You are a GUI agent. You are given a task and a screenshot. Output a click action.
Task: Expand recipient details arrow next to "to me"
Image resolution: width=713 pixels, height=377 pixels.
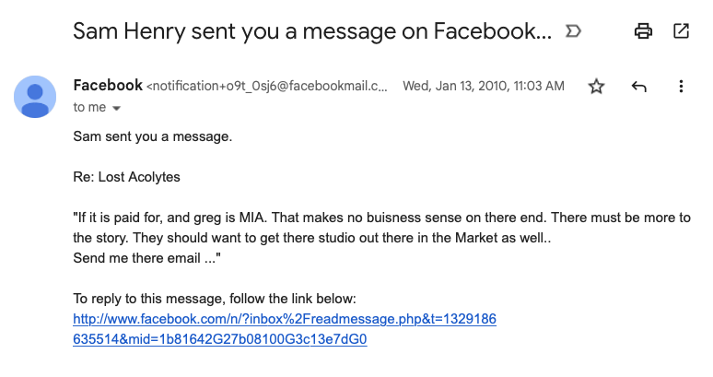point(116,108)
